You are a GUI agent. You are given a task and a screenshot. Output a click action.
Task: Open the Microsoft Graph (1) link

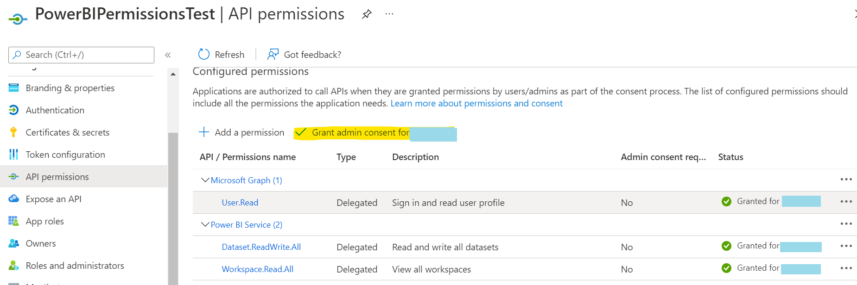click(246, 180)
